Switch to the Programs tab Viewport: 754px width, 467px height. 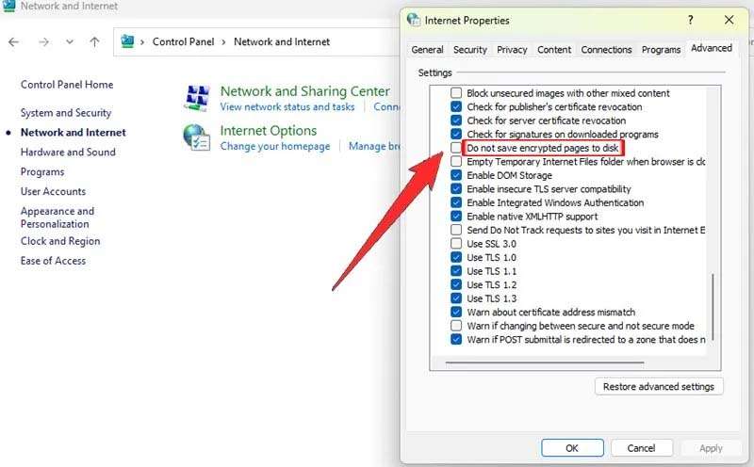[x=661, y=50]
